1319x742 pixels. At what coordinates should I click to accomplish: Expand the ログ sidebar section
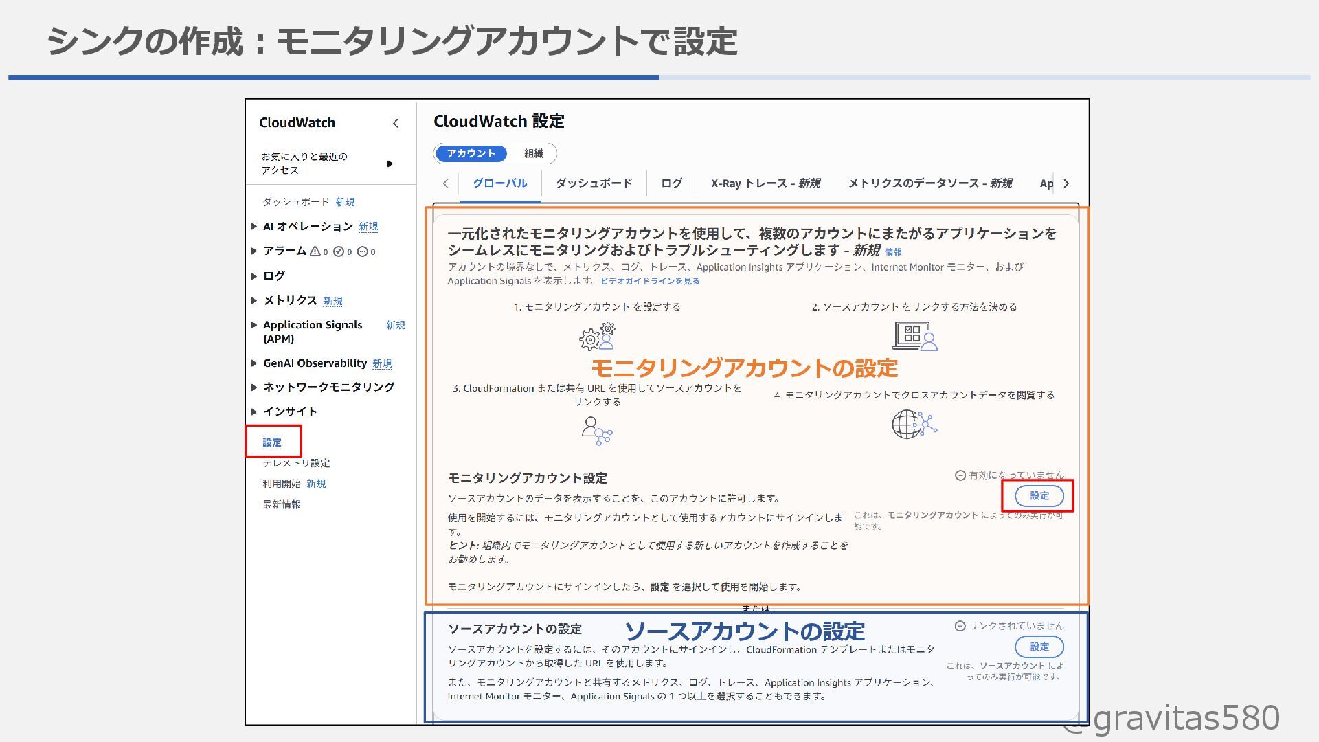pos(254,276)
